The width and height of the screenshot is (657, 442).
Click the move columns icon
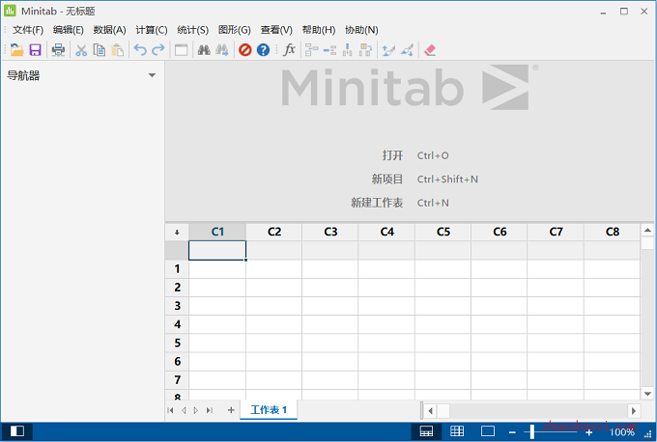point(365,50)
